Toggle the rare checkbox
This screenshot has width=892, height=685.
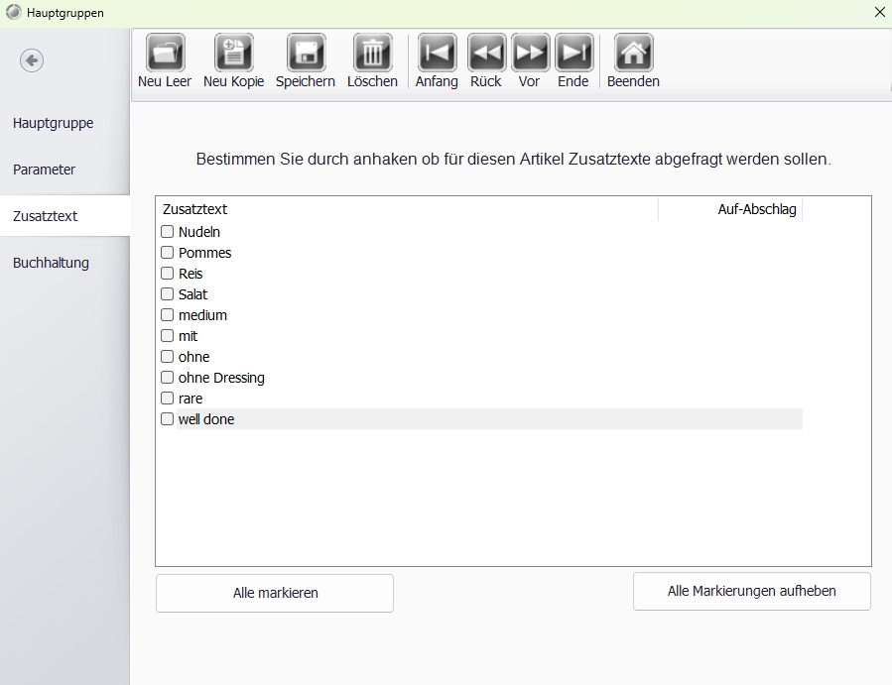(x=168, y=399)
